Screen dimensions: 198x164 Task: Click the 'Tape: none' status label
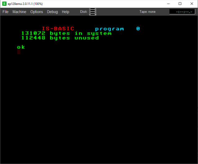147,12
